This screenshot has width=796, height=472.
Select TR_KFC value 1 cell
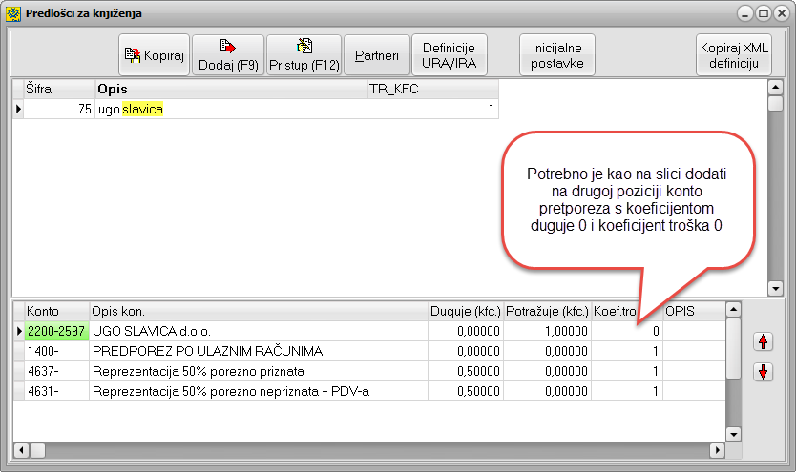coord(432,109)
